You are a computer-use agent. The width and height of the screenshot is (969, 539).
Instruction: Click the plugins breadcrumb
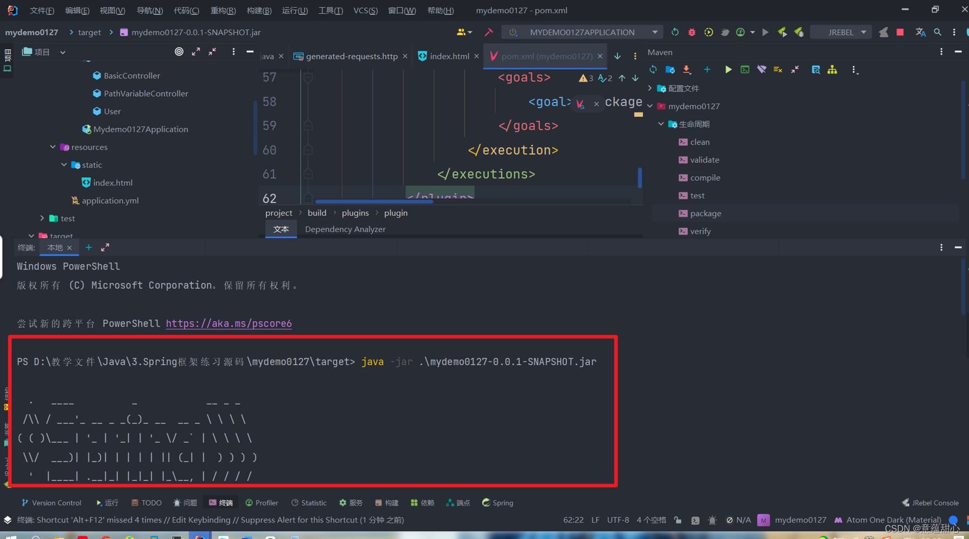(355, 213)
